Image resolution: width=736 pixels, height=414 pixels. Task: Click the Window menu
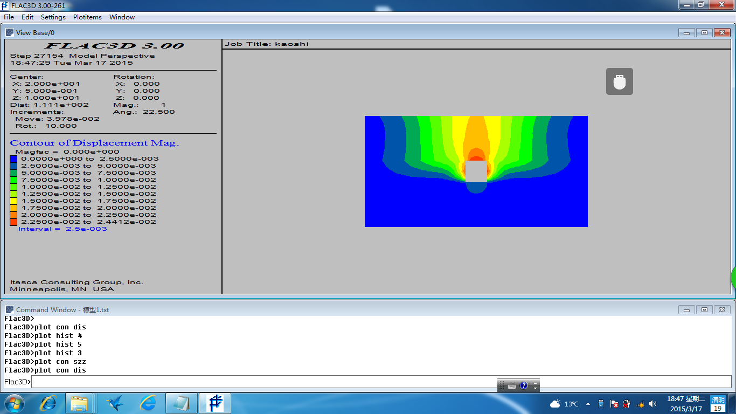[122, 17]
